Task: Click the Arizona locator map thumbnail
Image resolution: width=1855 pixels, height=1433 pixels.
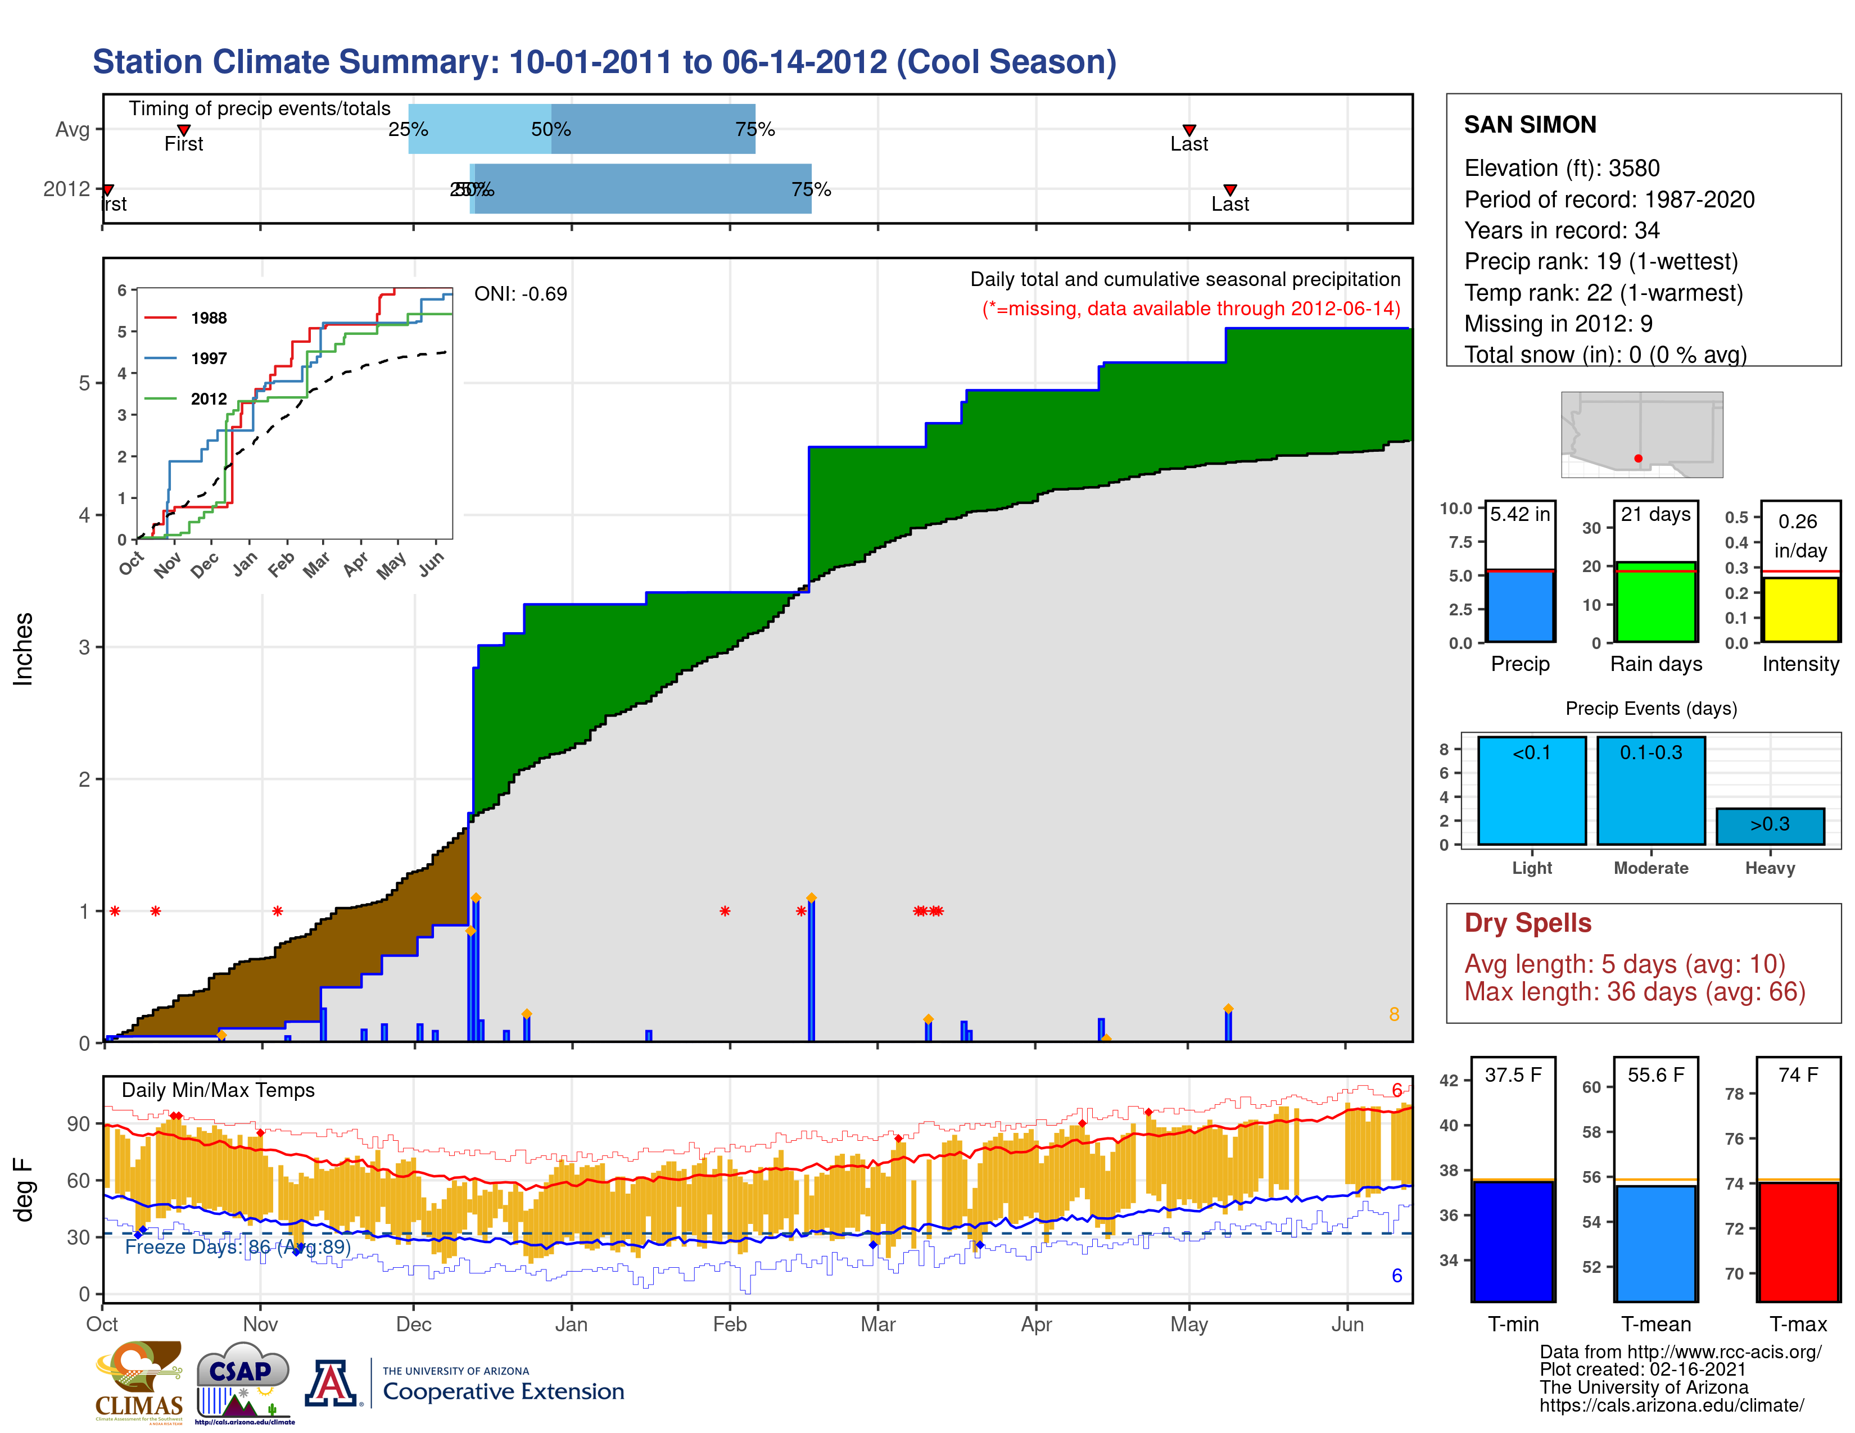Action: pos(1642,434)
